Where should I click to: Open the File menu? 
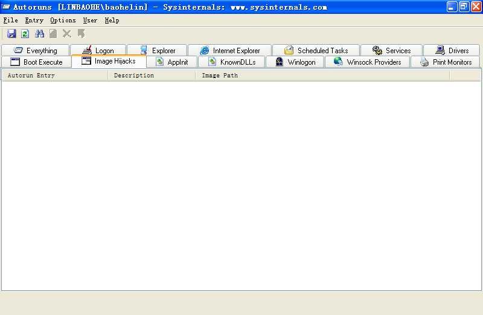coord(10,21)
